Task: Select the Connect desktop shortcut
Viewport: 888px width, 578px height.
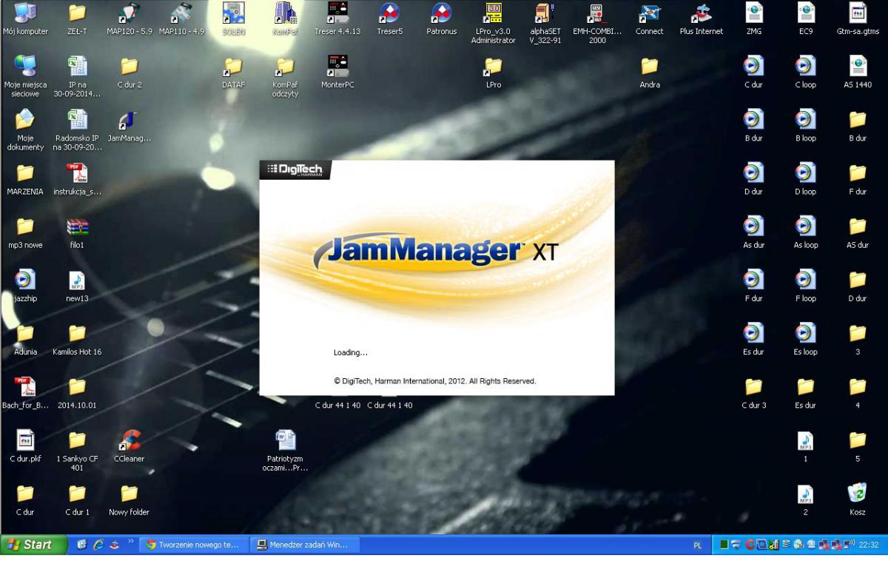Action: (x=649, y=19)
